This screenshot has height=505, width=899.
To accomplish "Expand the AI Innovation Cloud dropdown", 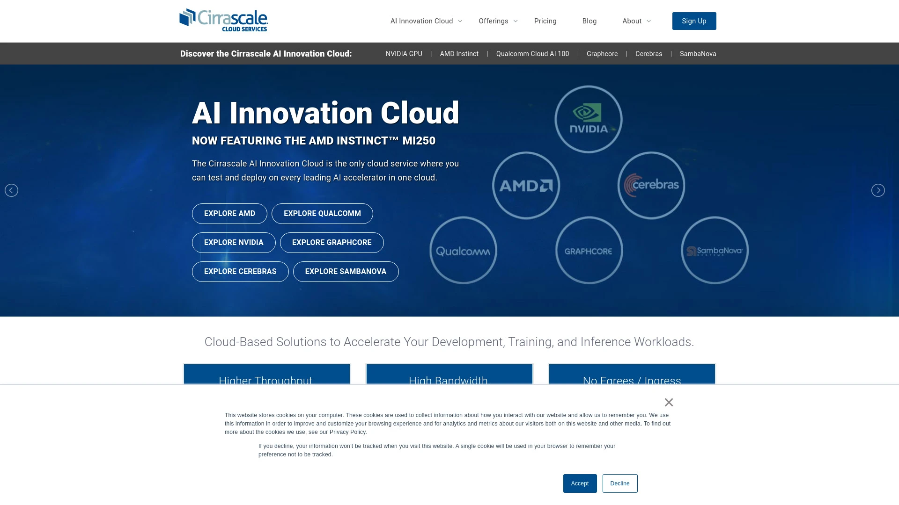I will 426,21.
